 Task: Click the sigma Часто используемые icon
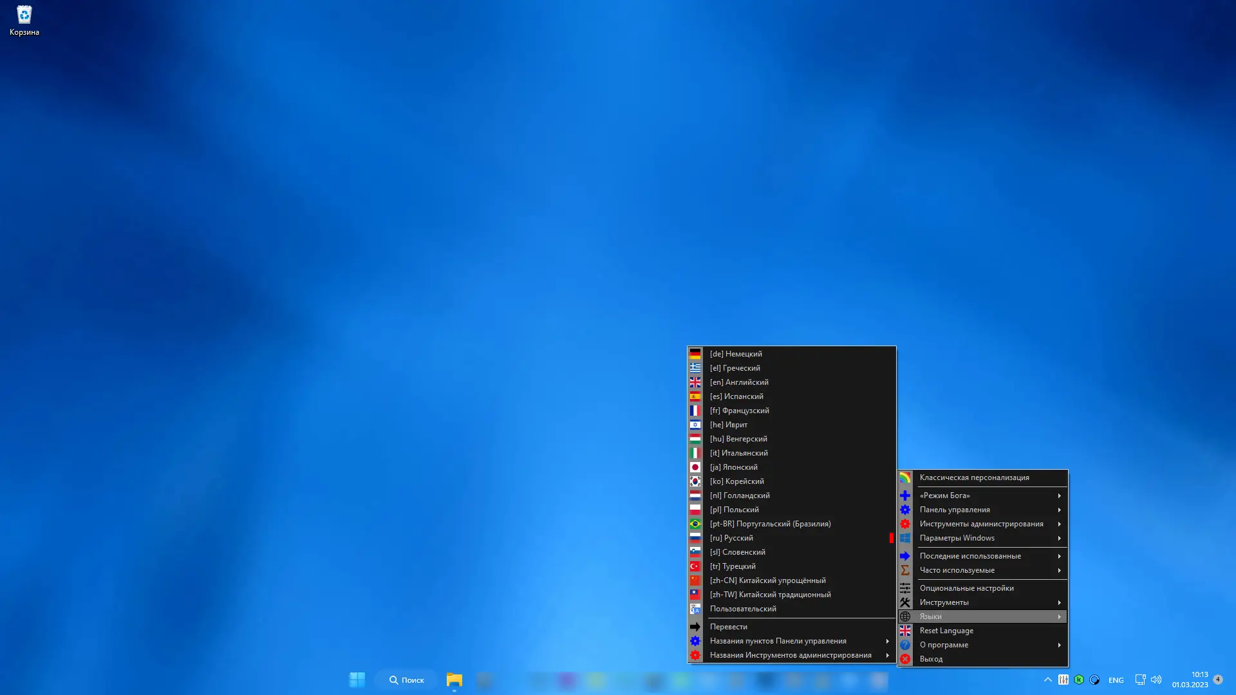point(904,570)
